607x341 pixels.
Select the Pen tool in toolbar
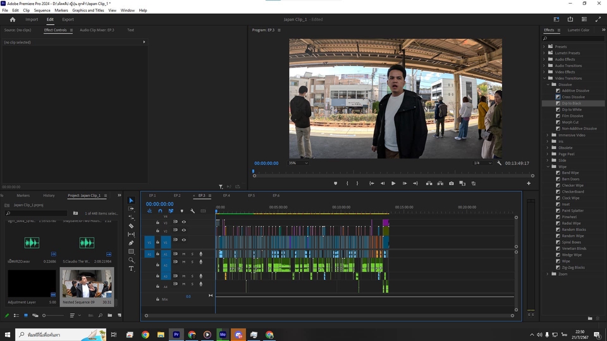(x=131, y=242)
